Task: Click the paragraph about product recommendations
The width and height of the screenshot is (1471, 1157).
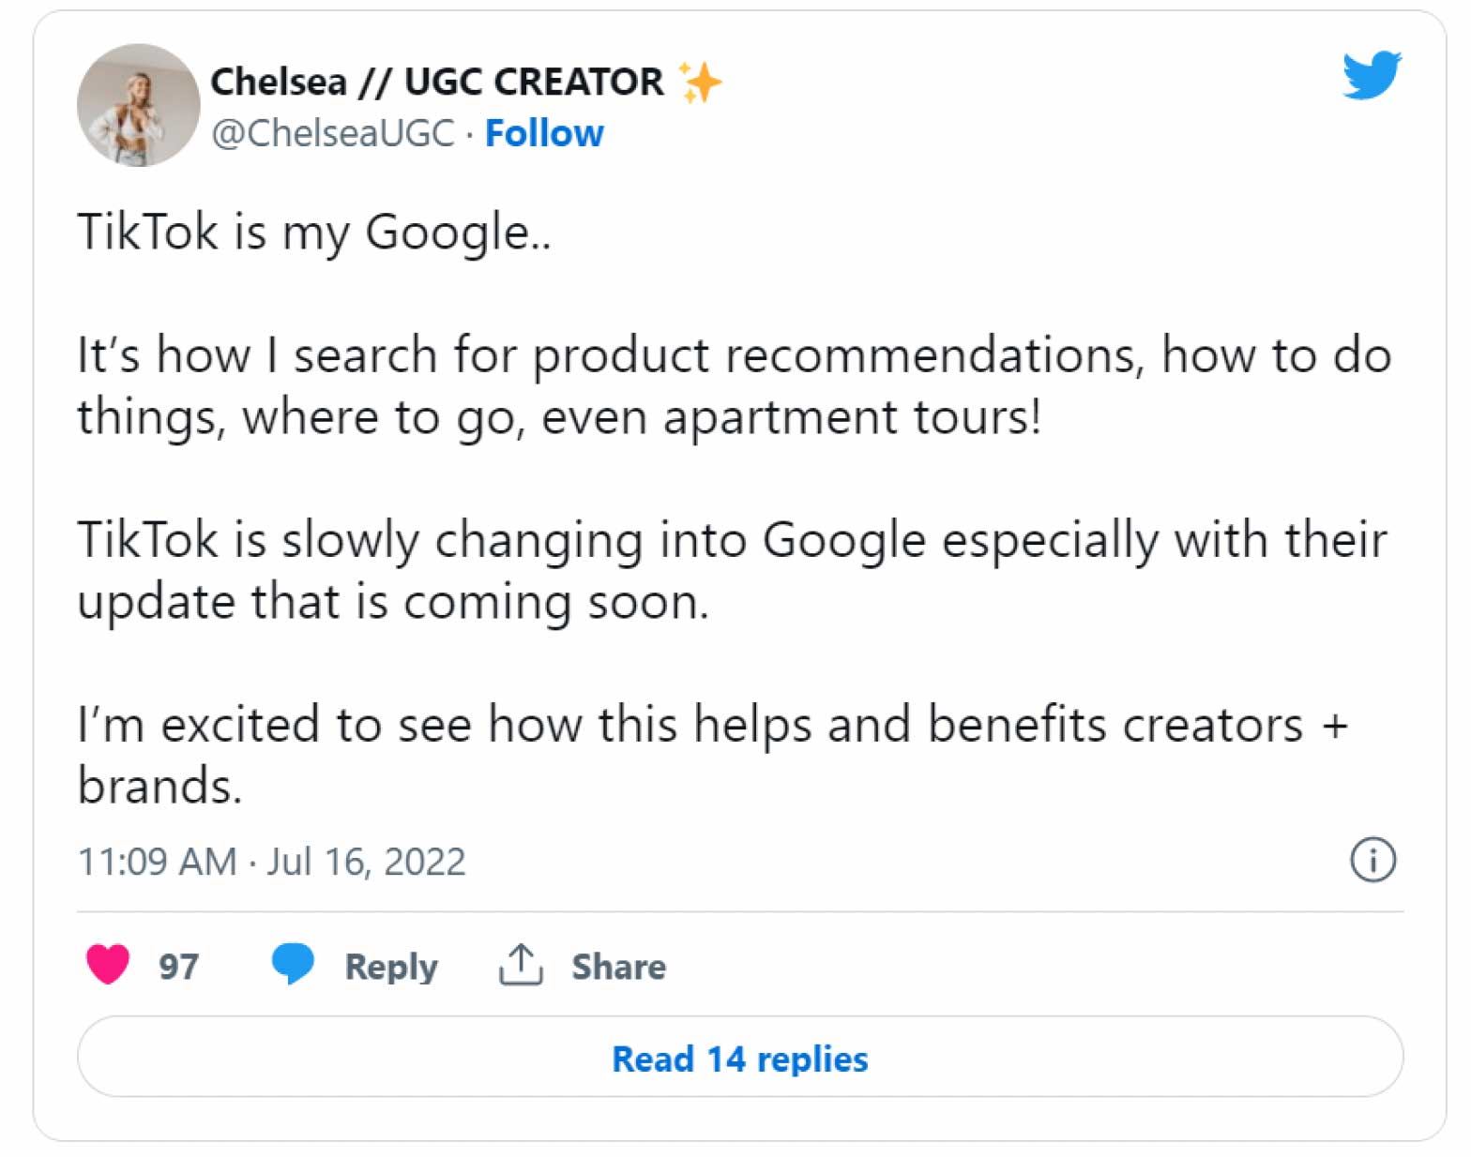Action: click(x=735, y=385)
